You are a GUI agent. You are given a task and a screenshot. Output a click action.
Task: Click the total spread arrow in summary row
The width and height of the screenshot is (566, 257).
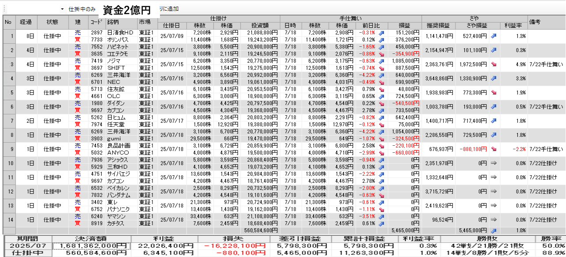494,231
